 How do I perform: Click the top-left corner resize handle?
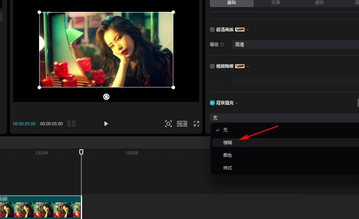[39, 12]
